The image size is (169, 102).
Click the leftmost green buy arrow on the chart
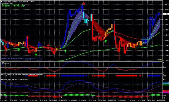click(x=19, y=50)
